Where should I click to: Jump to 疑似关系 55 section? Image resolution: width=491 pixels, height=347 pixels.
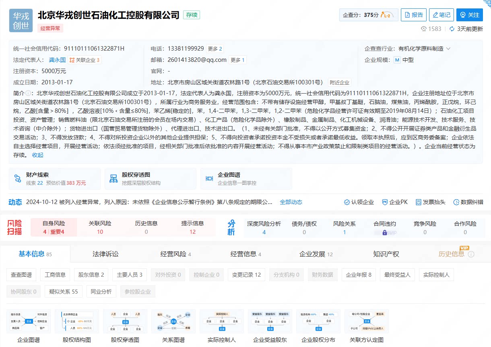click(x=64, y=292)
